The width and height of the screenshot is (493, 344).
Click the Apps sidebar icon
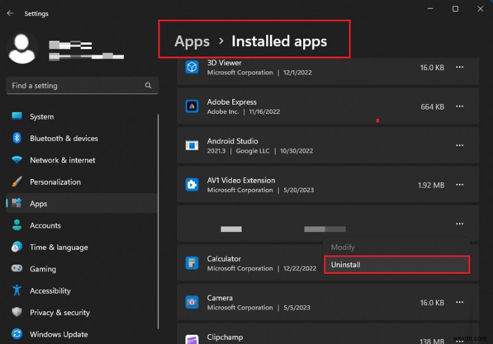(17, 204)
